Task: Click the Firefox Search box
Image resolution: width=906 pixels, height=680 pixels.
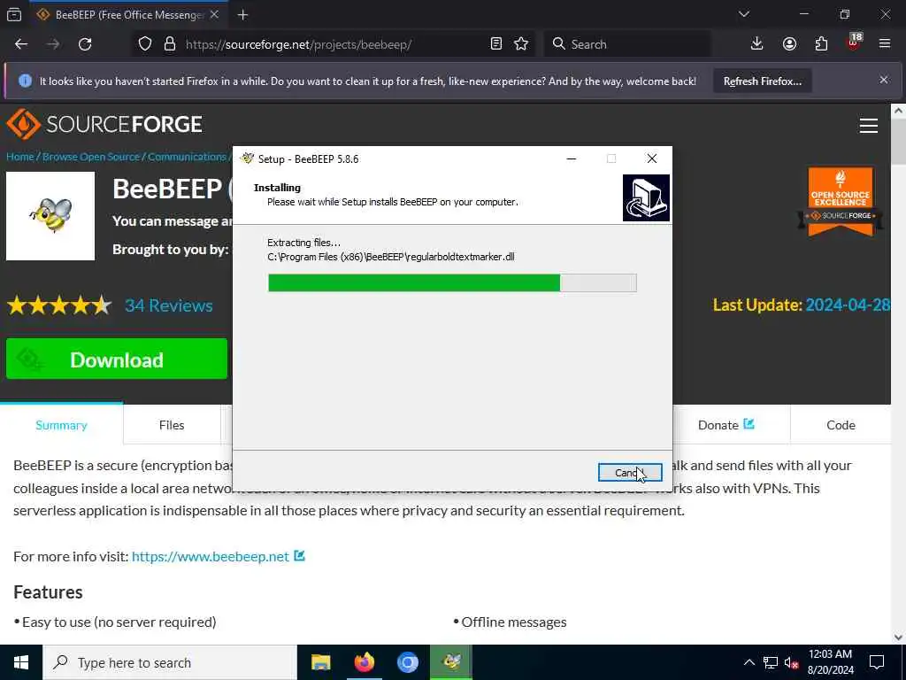Action: coord(627,44)
